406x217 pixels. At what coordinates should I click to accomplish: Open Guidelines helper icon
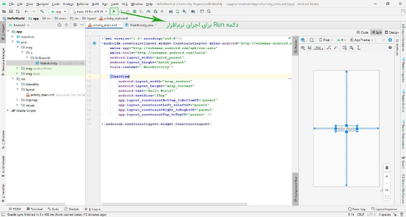pyautogui.click(x=358, y=47)
